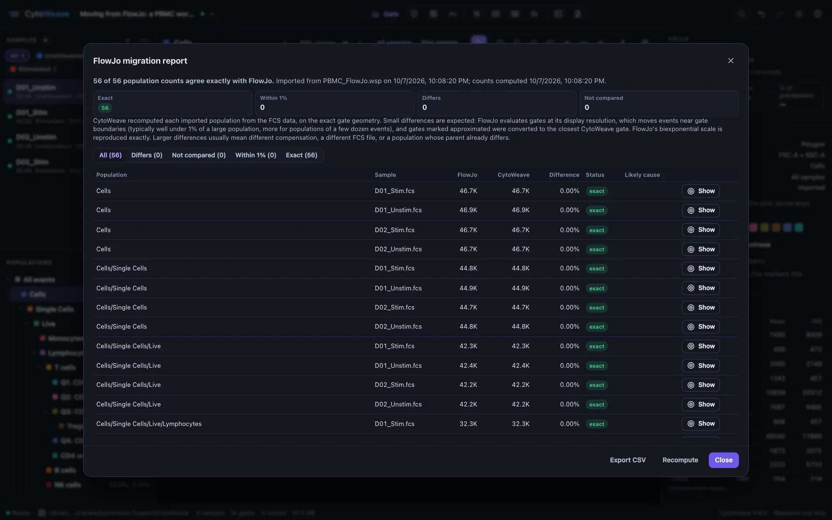Show the Cells population for D02_Unstim.fcs
832x520 pixels.
[x=701, y=249]
